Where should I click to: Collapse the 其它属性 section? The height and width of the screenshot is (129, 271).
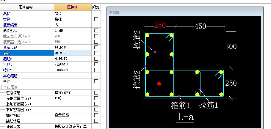point(1,87)
